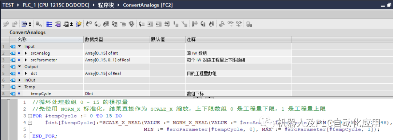Image resolution: width=393 pixels, height=140 pixels.
Task: Click the second arrow-with-page toolbar icon
Action: click(x=115, y=24)
